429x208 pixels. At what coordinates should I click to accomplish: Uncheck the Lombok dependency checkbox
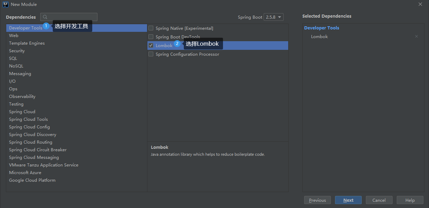151,45
